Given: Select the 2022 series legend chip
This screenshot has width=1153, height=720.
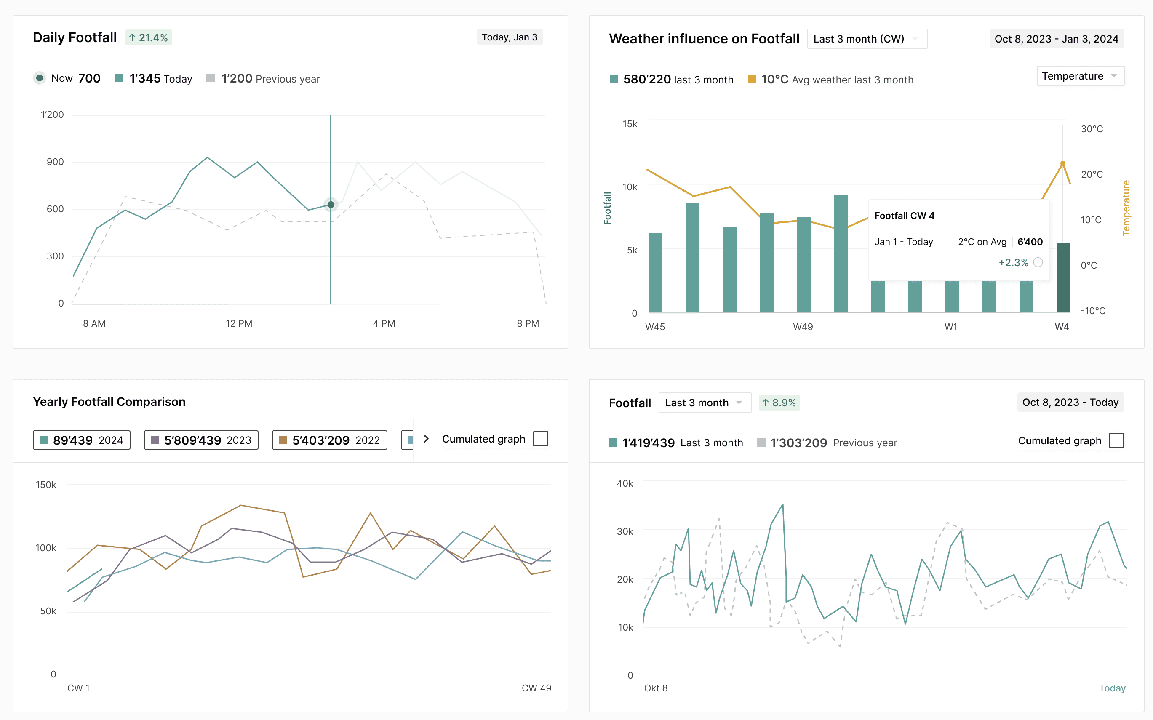Looking at the screenshot, I should [x=329, y=440].
